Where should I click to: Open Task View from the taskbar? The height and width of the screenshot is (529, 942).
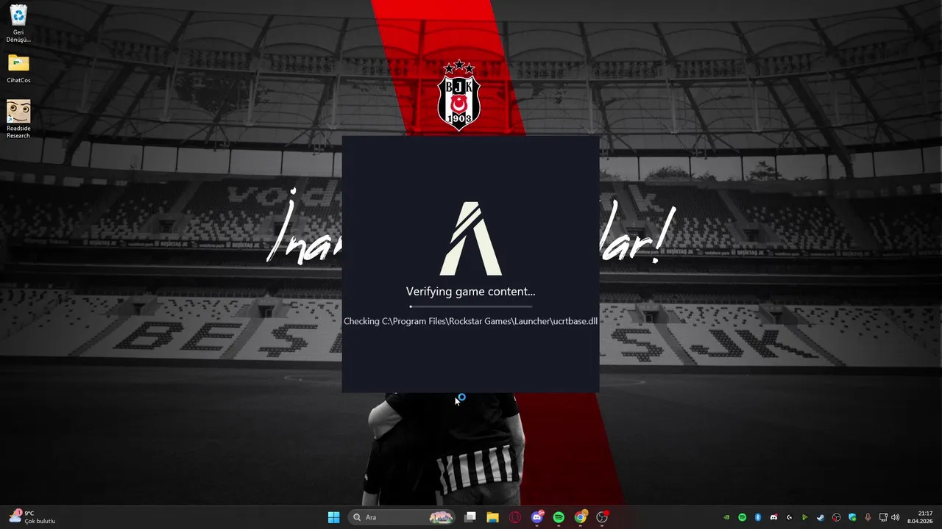click(471, 517)
